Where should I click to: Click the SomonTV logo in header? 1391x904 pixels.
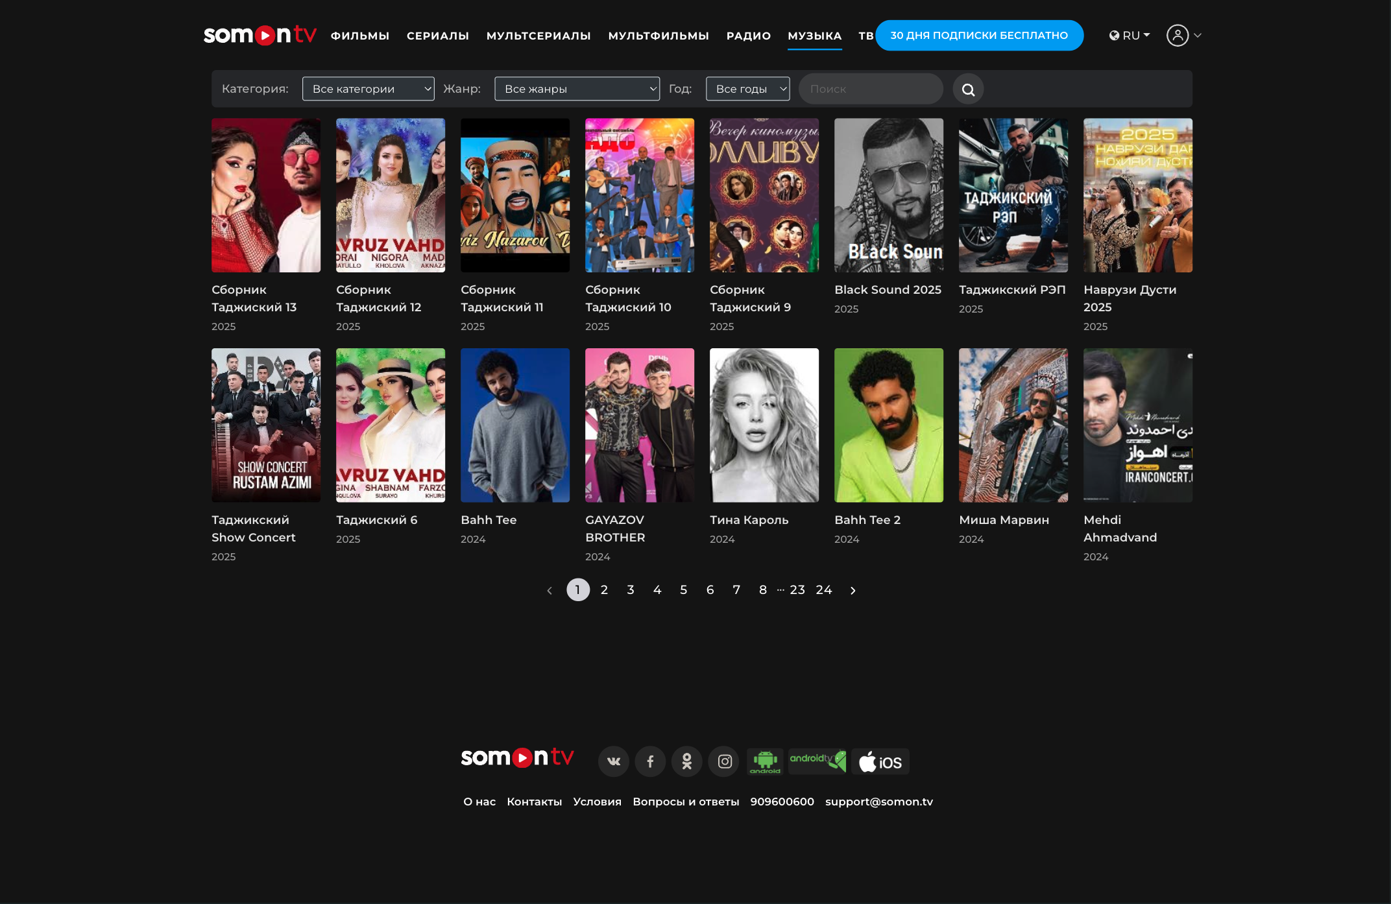260,35
